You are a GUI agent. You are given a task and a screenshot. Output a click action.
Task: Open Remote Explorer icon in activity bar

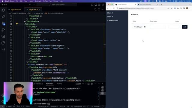(3, 36)
